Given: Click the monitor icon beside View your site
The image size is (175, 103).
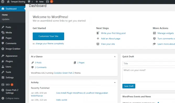Looking at the screenshot, I should pos(98,44).
